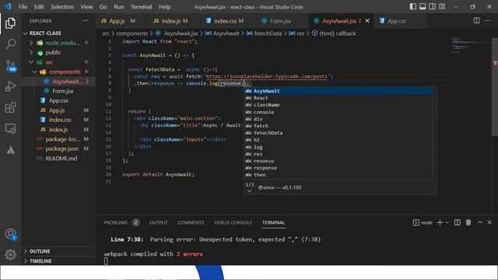Image resolution: width=498 pixels, height=280 pixels.
Task: Open the new terminal launch profile dropdown
Action: [x=447, y=222]
